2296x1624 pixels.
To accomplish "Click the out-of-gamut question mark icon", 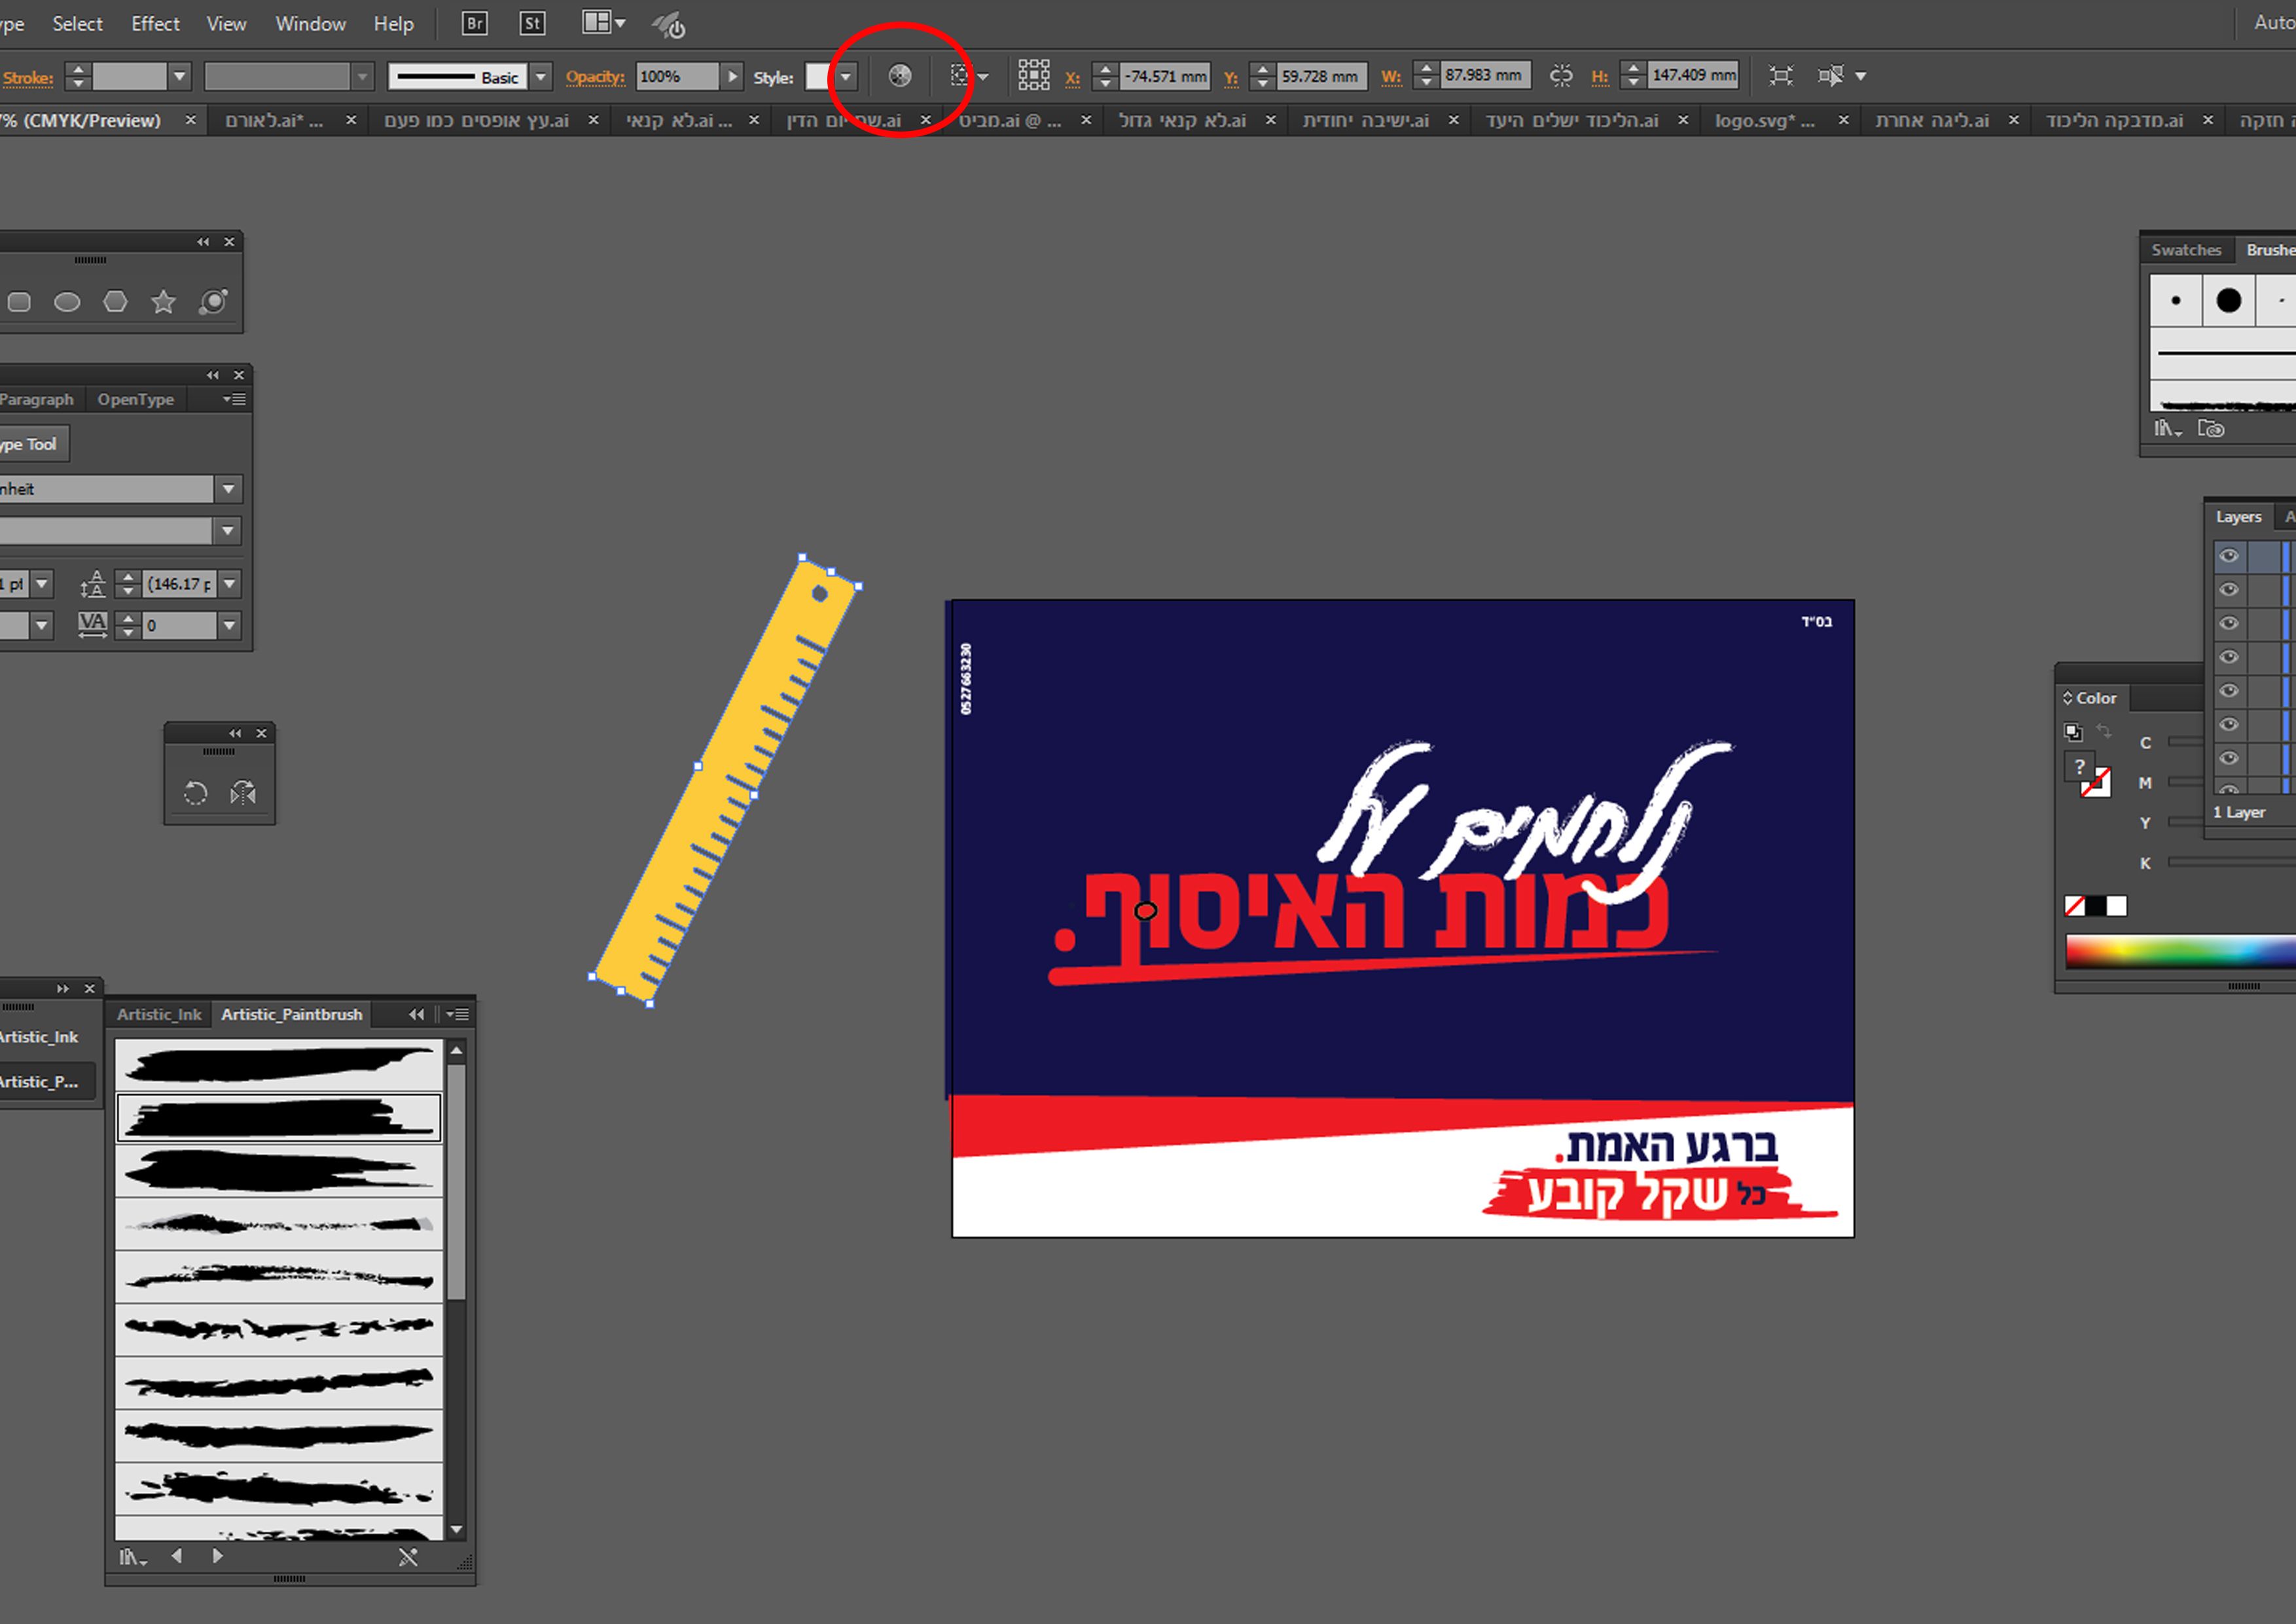I will [2079, 766].
